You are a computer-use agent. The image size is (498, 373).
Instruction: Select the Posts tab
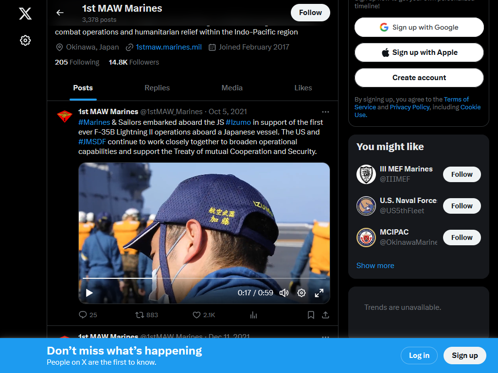[83, 88]
